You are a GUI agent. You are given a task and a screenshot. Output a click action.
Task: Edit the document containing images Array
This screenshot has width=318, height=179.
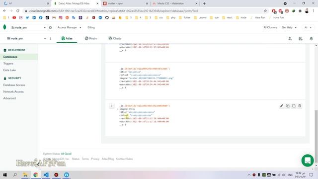click(281, 106)
